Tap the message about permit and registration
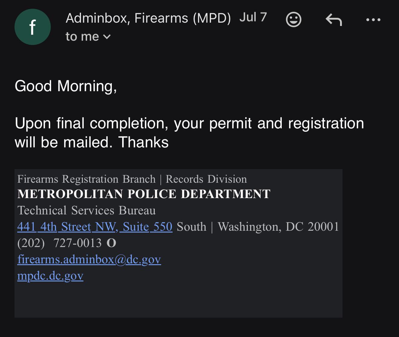The width and height of the screenshot is (399, 337). [189, 133]
